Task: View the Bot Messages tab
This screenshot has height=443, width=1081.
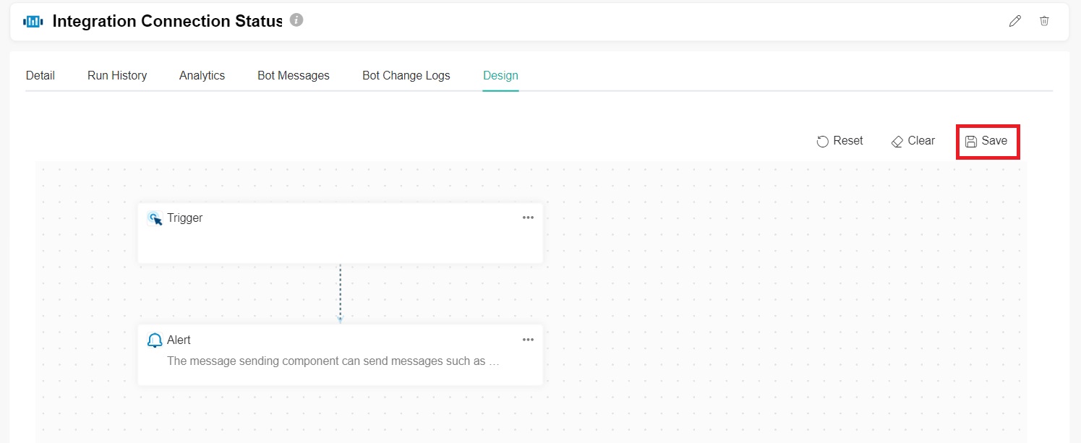Action: tap(294, 75)
